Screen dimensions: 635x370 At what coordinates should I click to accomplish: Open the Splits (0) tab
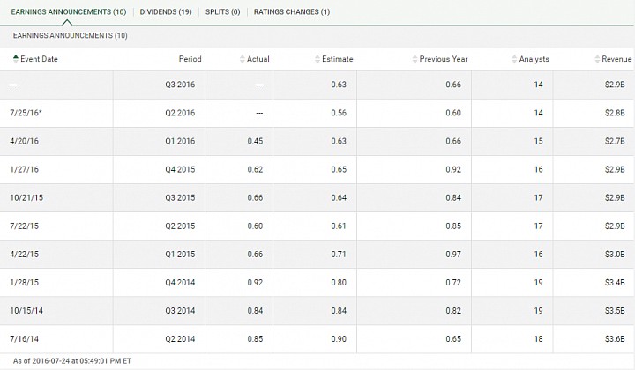coord(223,12)
